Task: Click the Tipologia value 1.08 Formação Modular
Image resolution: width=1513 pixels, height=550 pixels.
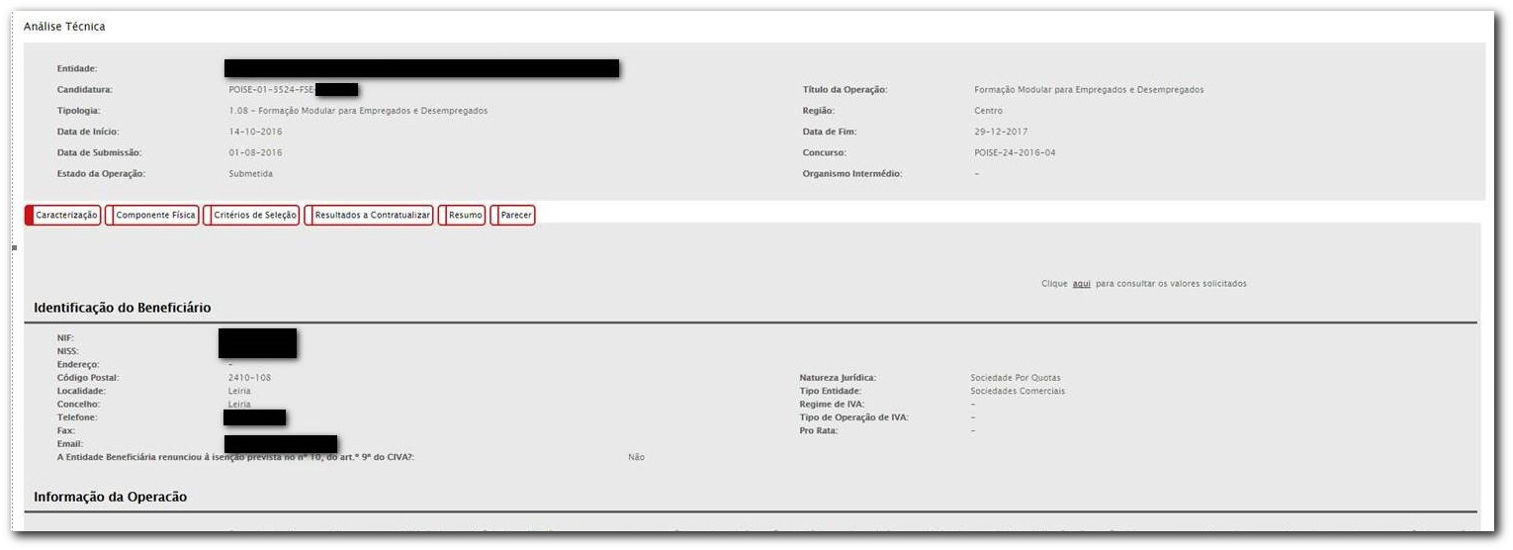Action: click(358, 111)
